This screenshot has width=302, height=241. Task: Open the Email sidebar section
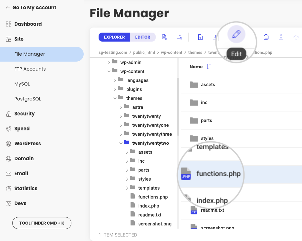tap(17, 173)
